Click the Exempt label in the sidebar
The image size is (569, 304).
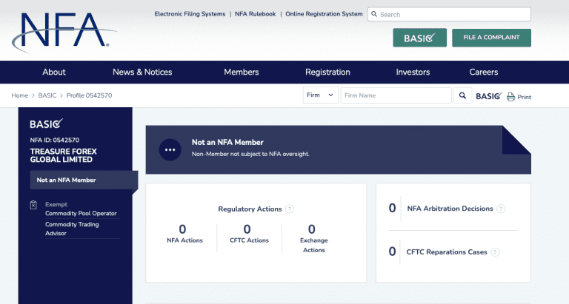tap(56, 204)
